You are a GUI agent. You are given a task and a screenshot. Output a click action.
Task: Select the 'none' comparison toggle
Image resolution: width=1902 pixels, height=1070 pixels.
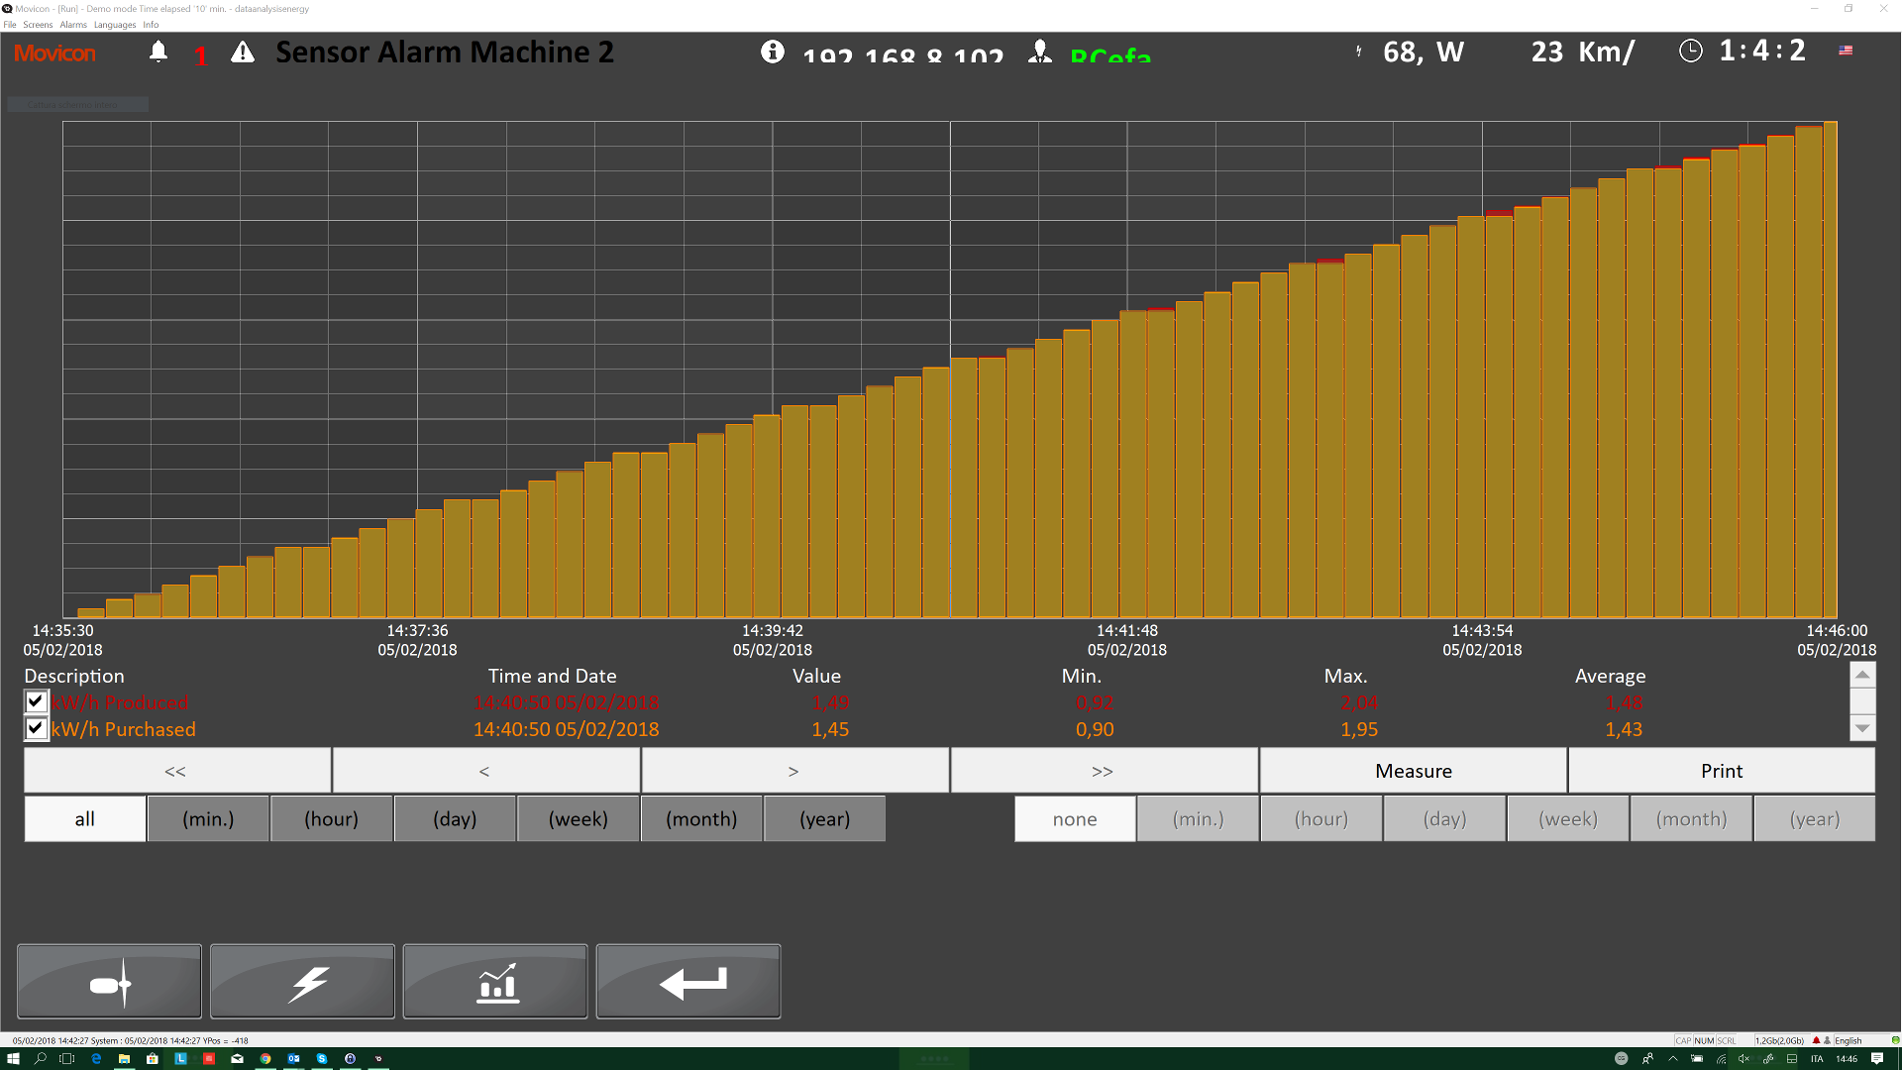(x=1075, y=819)
